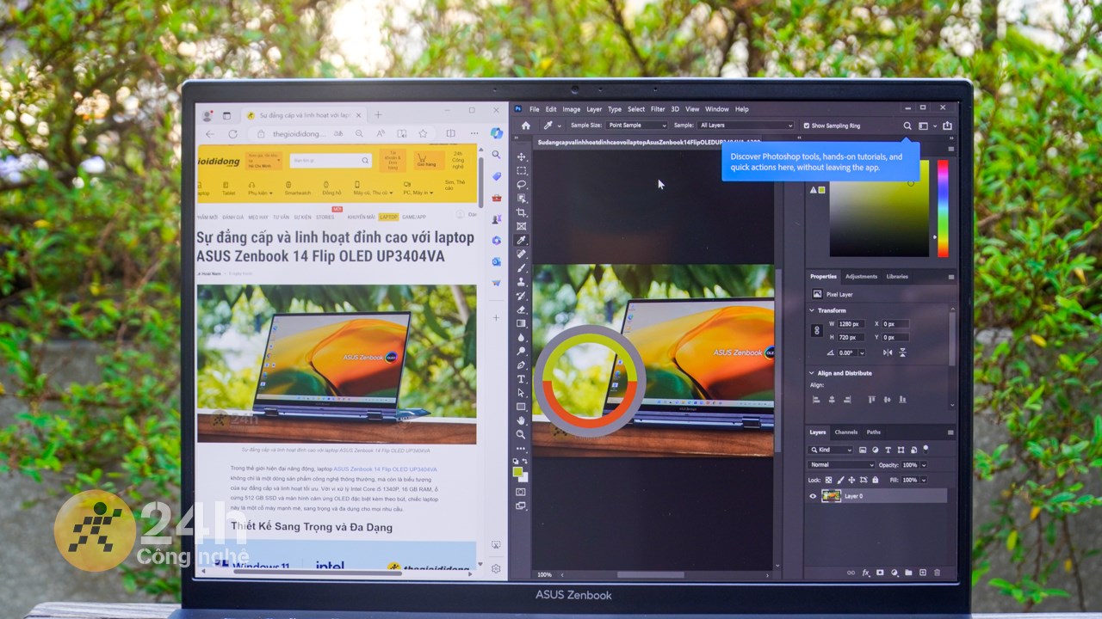Toggle link width and height constraint
This screenshot has width=1102, height=619.
point(816,330)
